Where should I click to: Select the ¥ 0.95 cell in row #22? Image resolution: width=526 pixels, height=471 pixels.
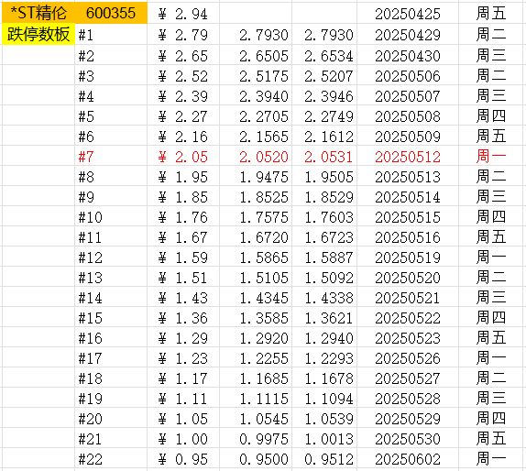point(183,459)
